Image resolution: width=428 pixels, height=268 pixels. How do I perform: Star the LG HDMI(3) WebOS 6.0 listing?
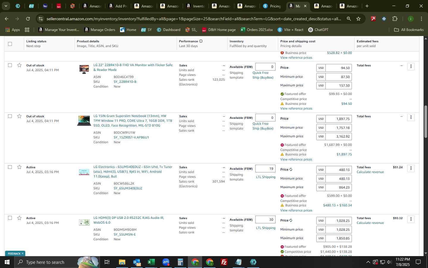(19, 218)
